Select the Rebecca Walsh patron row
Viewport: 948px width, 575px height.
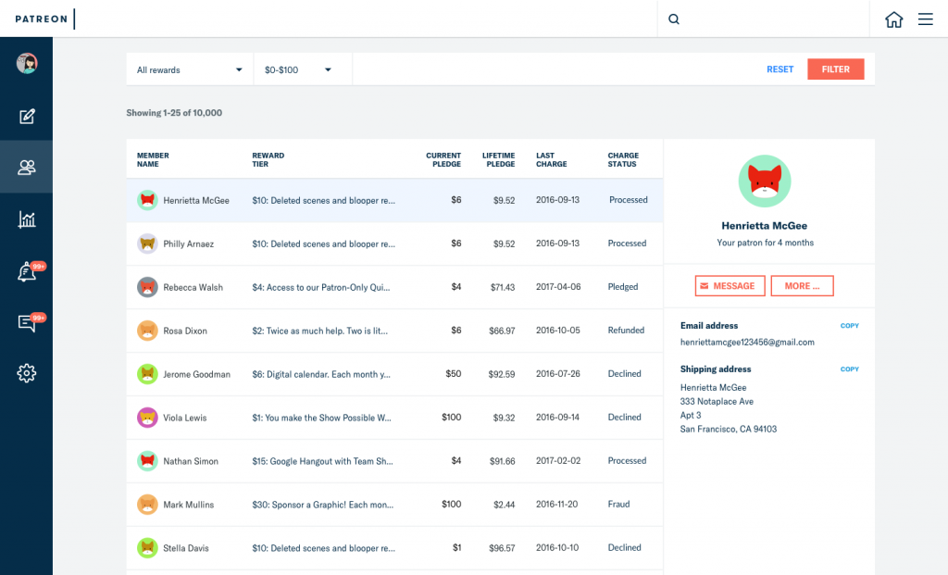coord(394,287)
